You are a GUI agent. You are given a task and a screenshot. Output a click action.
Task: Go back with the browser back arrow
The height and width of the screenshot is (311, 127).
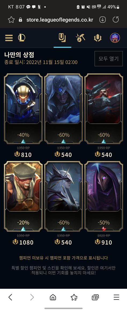click(x=10, y=297)
